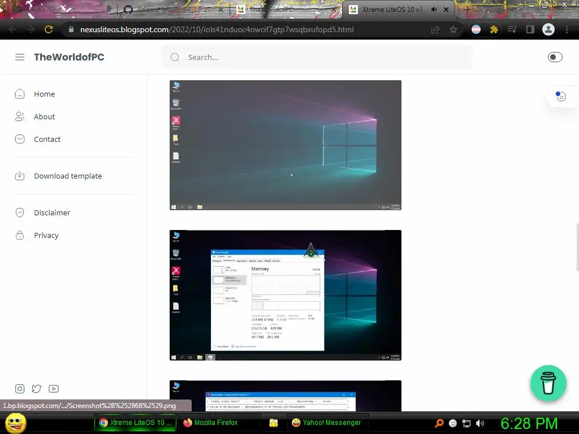Open the Windows desktop screenshot thumbnail
The height and width of the screenshot is (434, 579).
286,145
